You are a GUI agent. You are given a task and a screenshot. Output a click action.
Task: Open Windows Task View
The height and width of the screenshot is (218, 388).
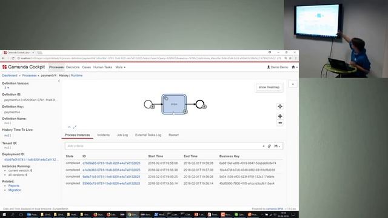(x=21, y=214)
